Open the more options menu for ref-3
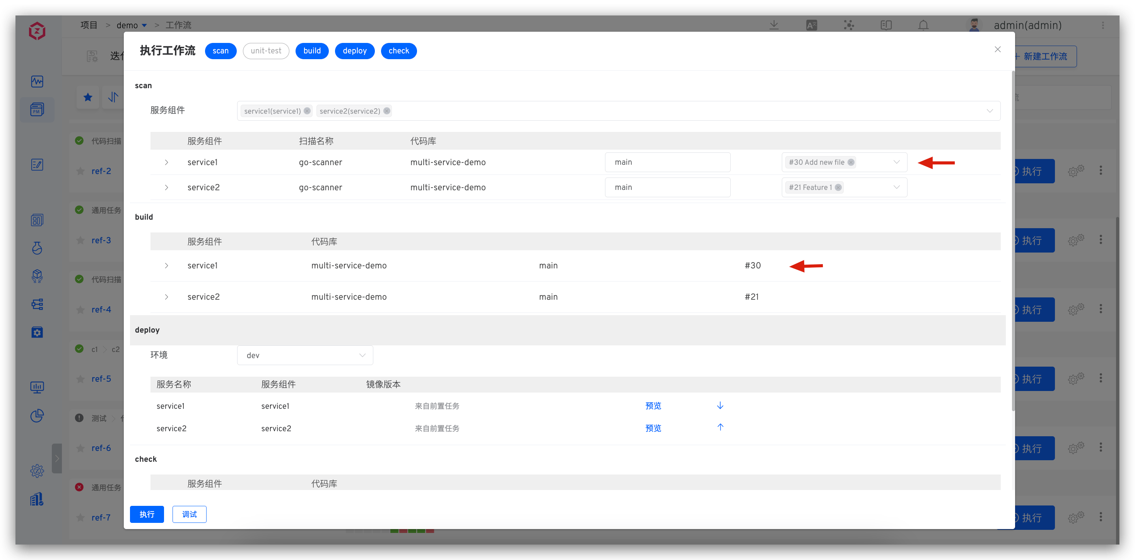 click(x=1101, y=240)
